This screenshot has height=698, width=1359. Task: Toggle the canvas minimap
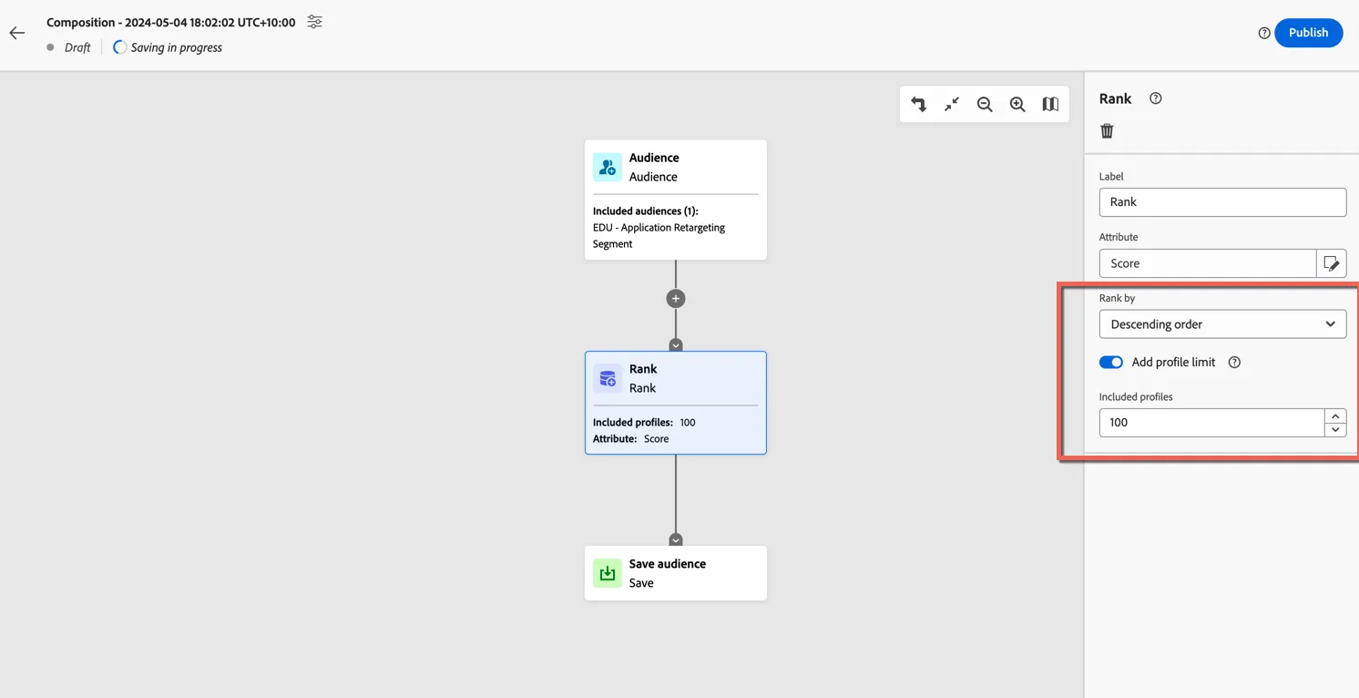1050,105
